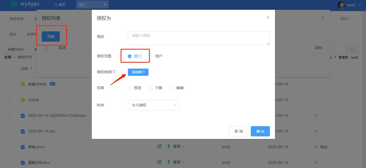The height and width of the screenshot is (168, 366).
Task: Open the 永久授权 validity dropdown
Action: click(153, 105)
